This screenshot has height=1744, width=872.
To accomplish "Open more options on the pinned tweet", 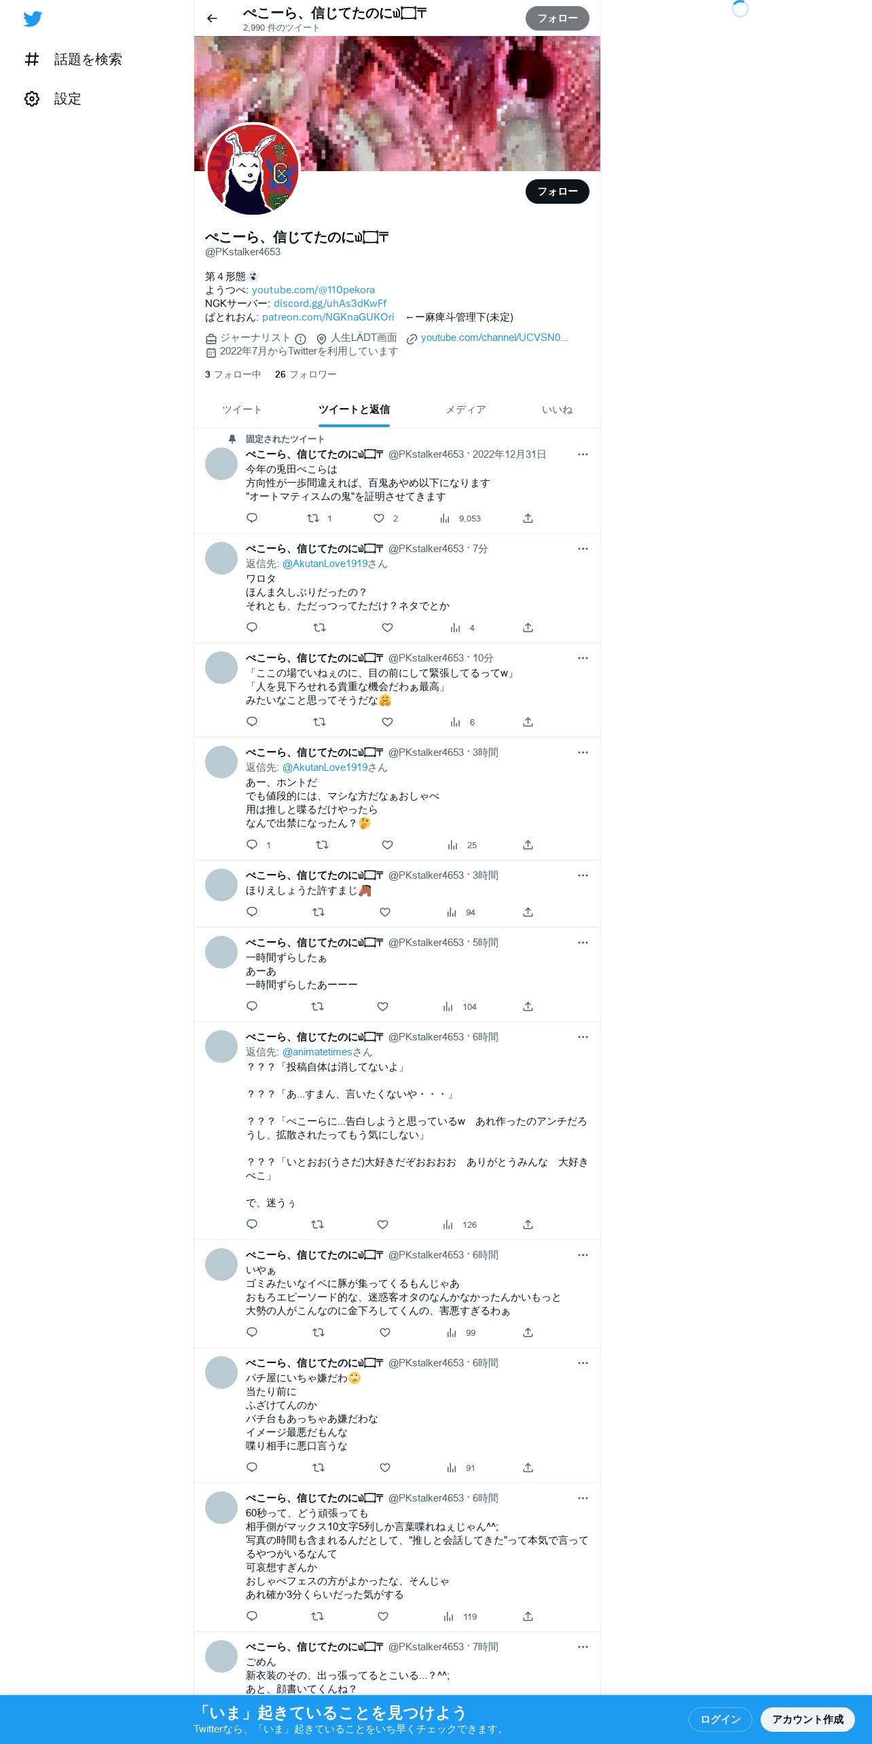I will (583, 454).
